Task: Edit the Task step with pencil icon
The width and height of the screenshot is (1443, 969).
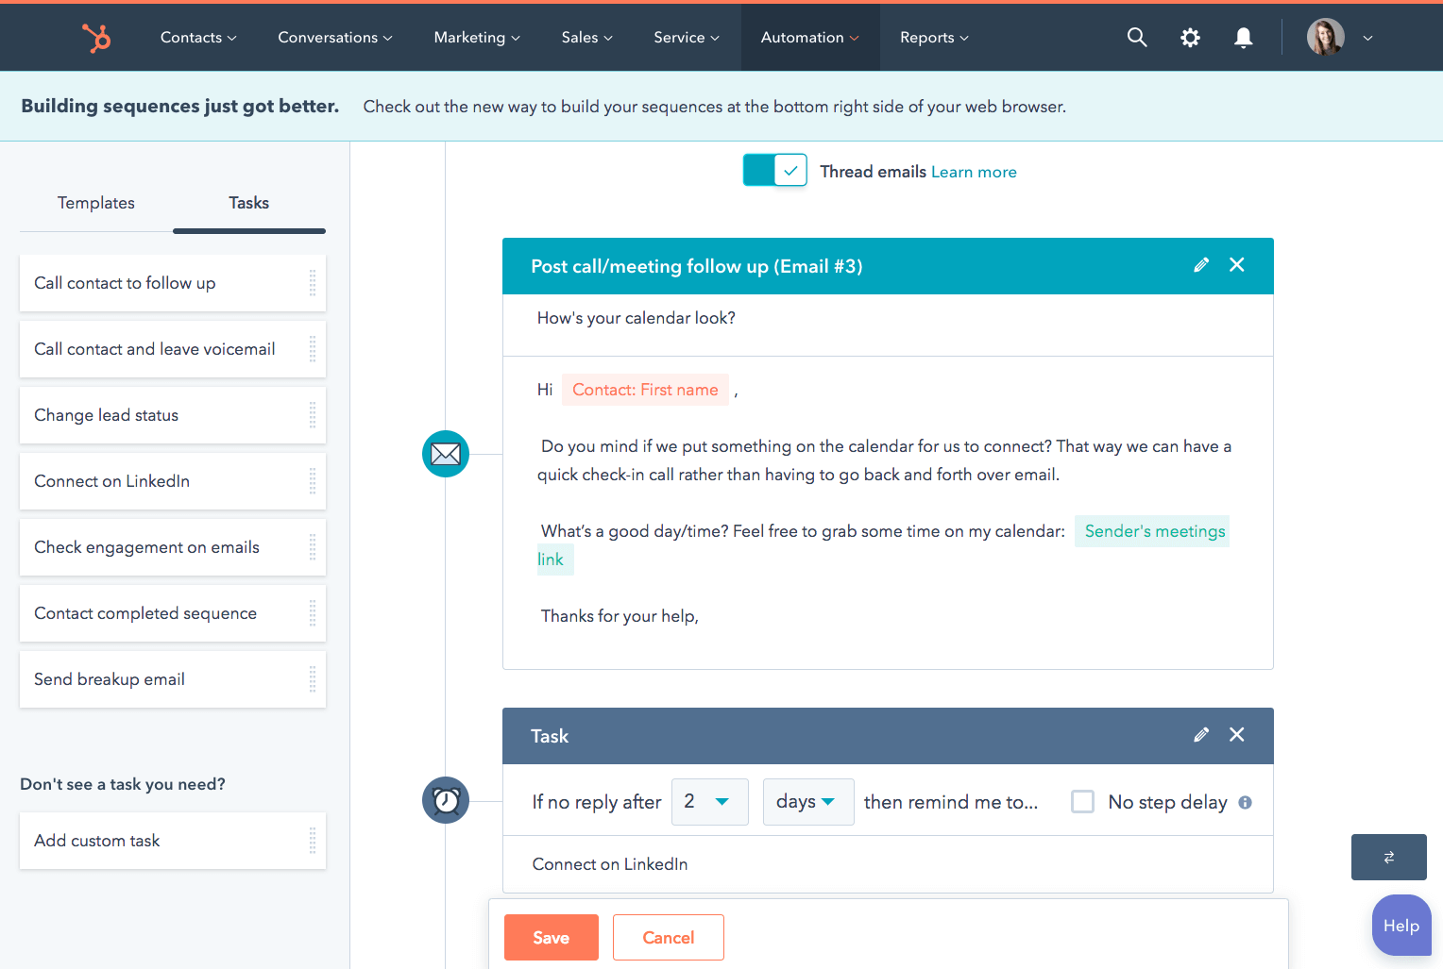Action: pos(1200,735)
